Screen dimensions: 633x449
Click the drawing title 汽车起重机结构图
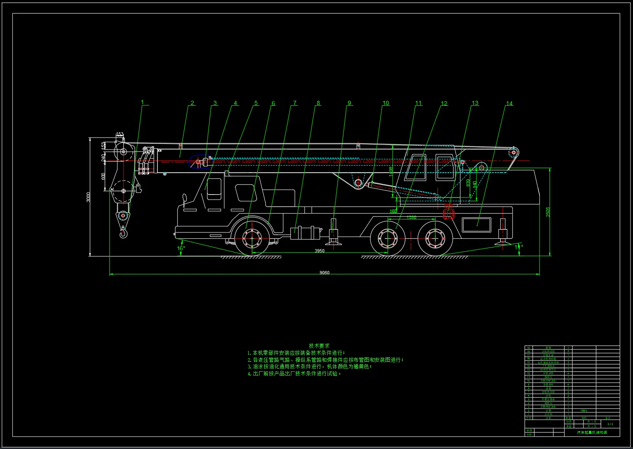[x=592, y=432]
